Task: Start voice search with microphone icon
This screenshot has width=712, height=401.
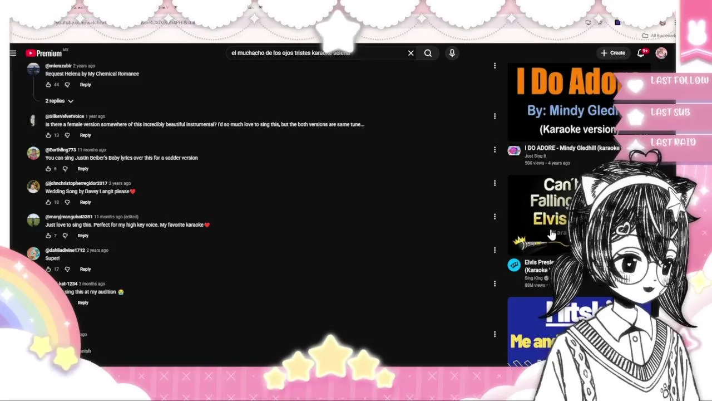Action: [x=452, y=53]
